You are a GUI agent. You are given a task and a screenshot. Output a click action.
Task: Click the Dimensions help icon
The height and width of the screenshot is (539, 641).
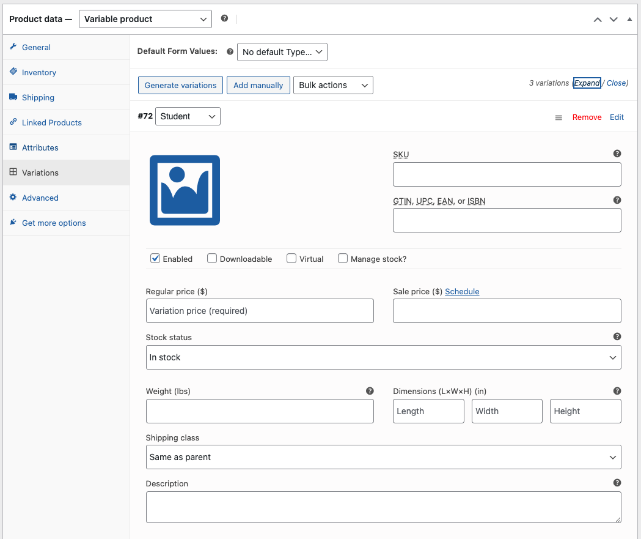[617, 391]
